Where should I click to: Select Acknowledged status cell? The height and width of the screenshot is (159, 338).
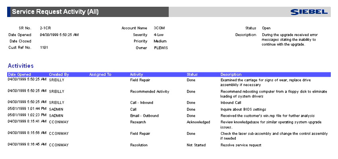(198, 122)
